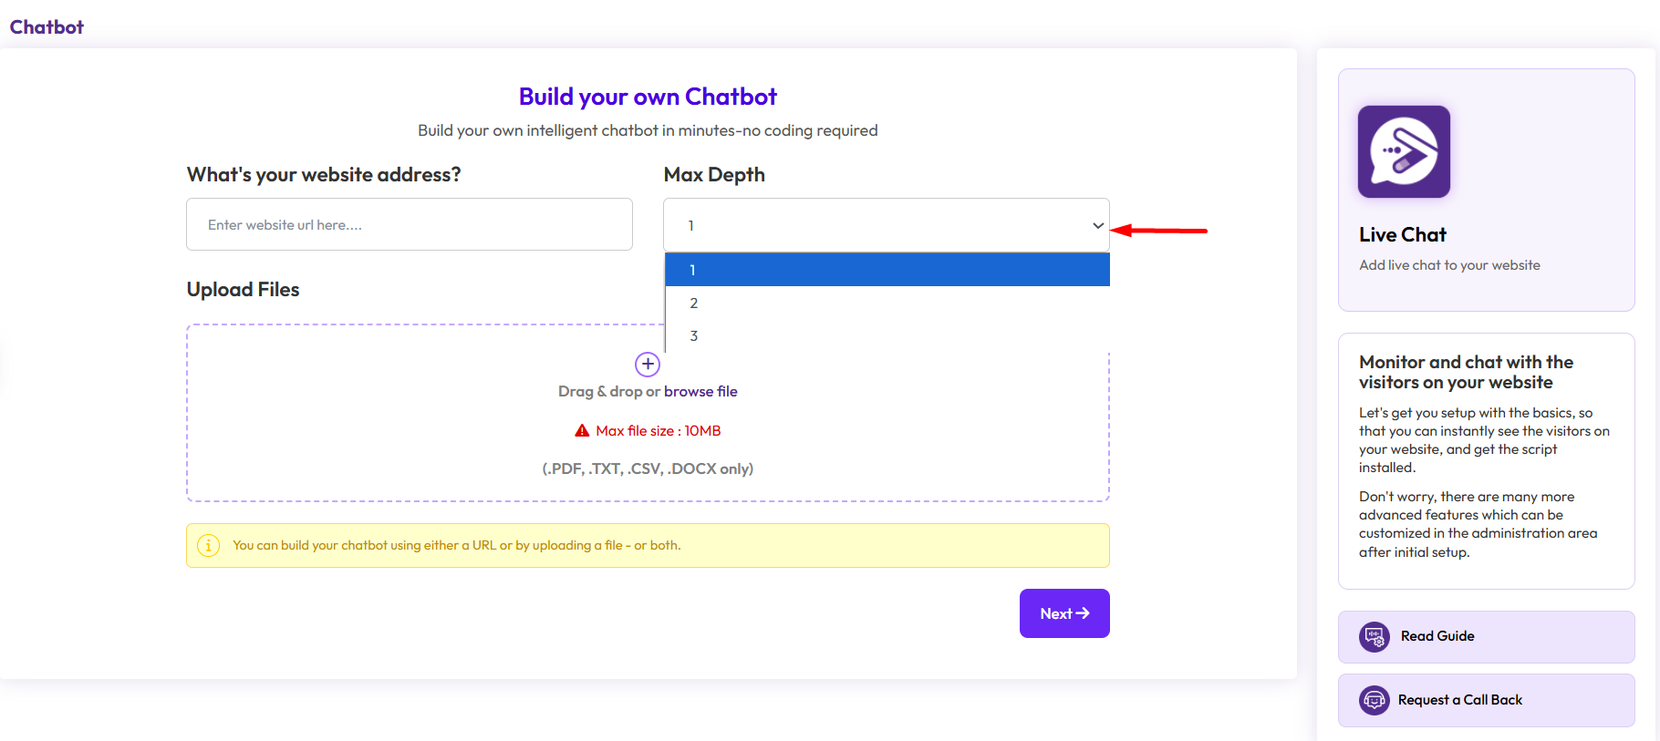Click the arrow on the Next button

click(x=1083, y=613)
